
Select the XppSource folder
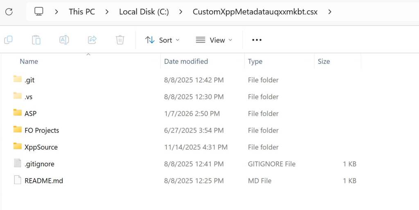(x=41, y=147)
